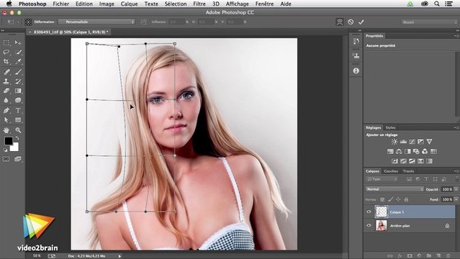The image size is (460, 259).
Task: Add a Color Balance adjustment
Action: [399, 151]
